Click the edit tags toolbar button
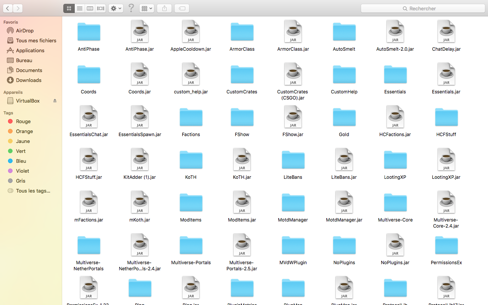The width and height of the screenshot is (488, 305). [182, 8]
